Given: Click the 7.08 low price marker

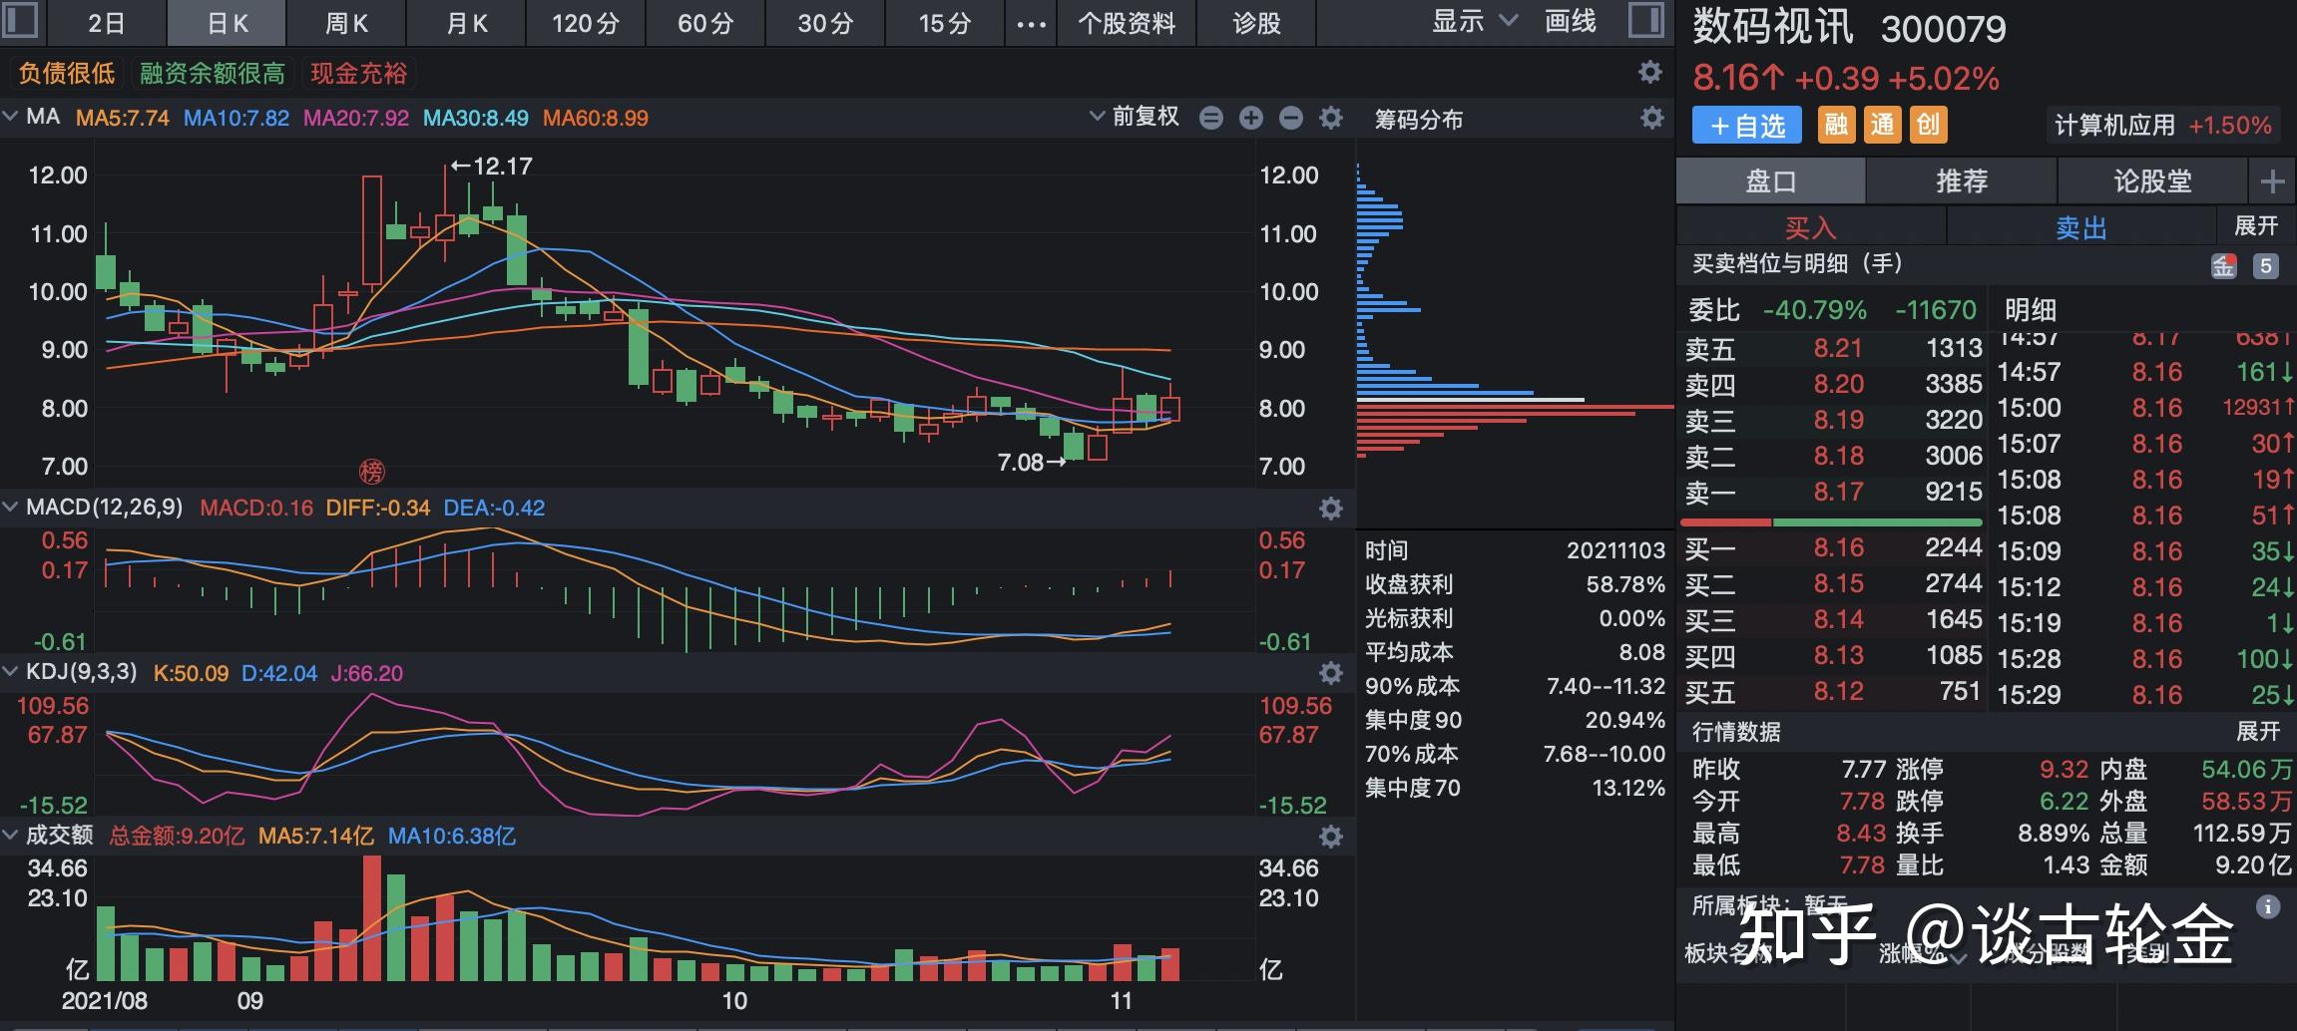Looking at the screenshot, I should [1032, 463].
